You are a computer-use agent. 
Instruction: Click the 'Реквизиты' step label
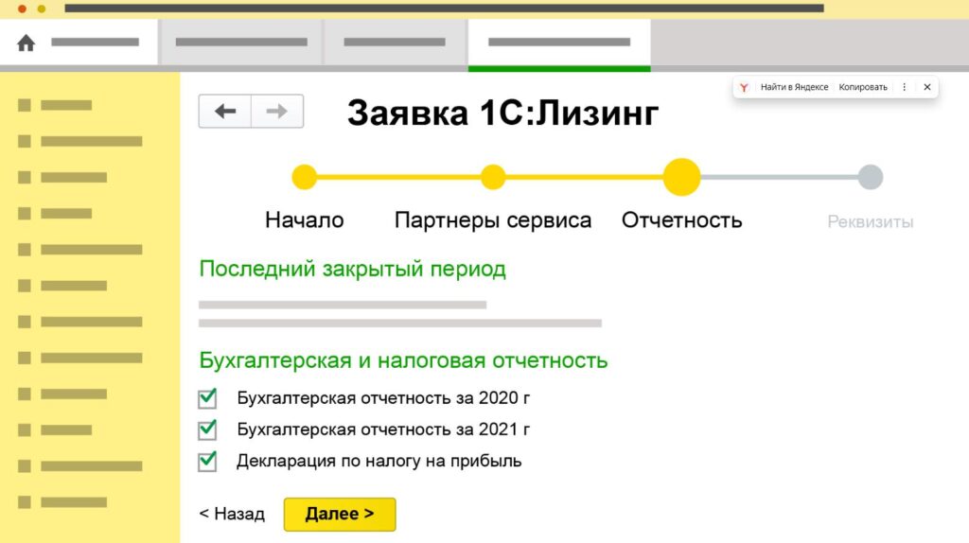pos(871,221)
